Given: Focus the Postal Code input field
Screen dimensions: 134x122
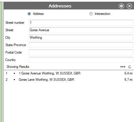Looking at the screenshot, I should 81,52.
